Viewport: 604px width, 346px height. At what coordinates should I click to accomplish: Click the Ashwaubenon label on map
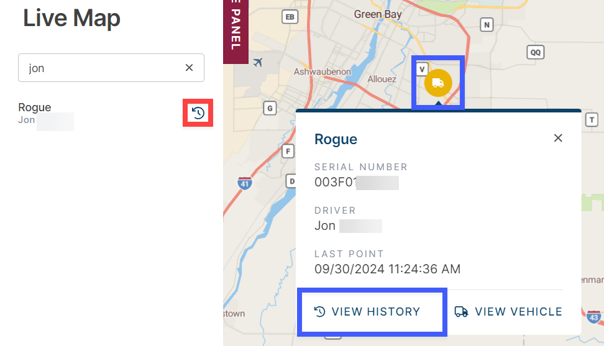[x=323, y=71]
